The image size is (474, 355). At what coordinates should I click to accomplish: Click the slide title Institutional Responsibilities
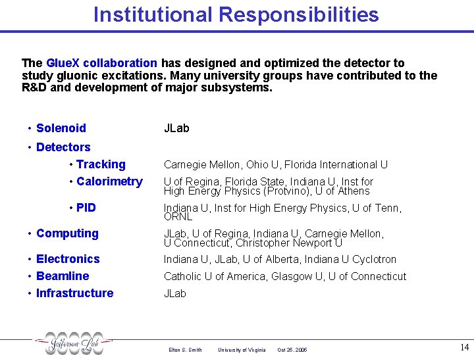point(236,14)
